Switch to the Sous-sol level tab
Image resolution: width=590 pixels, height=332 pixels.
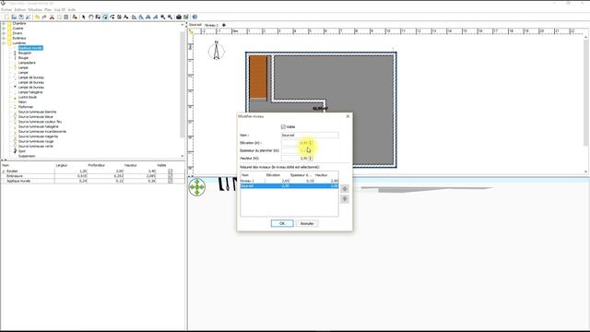click(x=195, y=25)
